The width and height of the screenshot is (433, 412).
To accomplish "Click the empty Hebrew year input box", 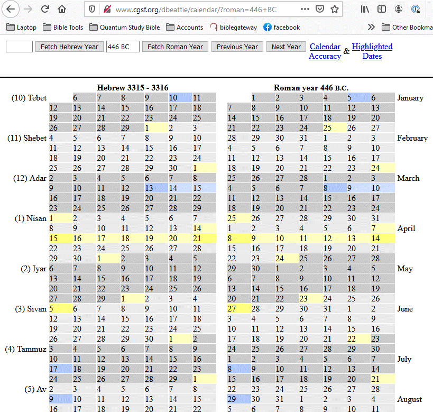I will (x=19, y=47).
